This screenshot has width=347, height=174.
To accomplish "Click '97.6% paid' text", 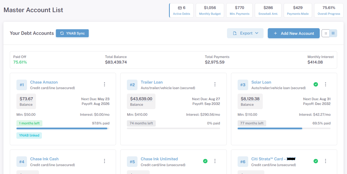I will pyautogui.click(x=101, y=123).
